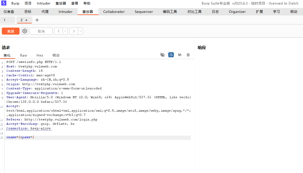This screenshot has width=303, height=173.
Task: Go back to previous request arrow
Action: tap(58, 31)
